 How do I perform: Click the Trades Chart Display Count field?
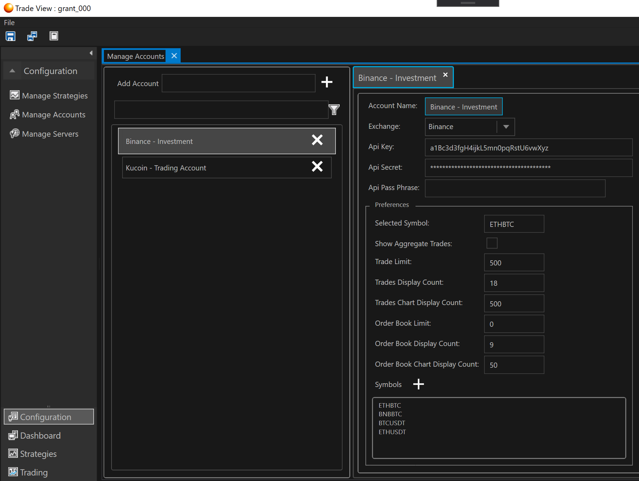514,304
